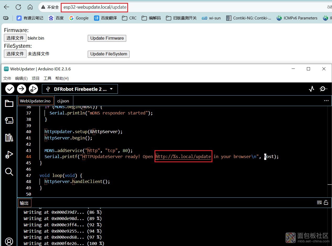The width and height of the screenshot is (332, 246).
Task: Go to browser home page
Action: (30, 7)
